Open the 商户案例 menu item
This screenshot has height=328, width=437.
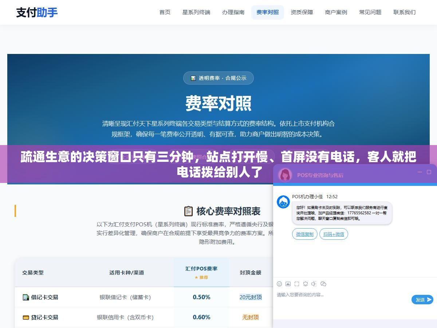336,12
